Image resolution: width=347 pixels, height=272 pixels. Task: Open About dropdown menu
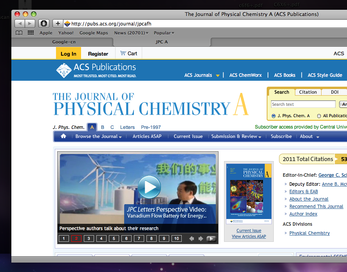tap(309, 136)
